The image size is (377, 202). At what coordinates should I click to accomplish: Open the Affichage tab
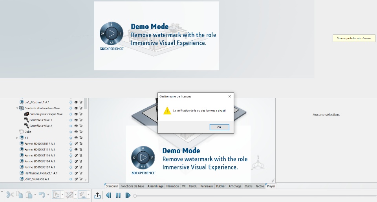[x=235, y=186]
